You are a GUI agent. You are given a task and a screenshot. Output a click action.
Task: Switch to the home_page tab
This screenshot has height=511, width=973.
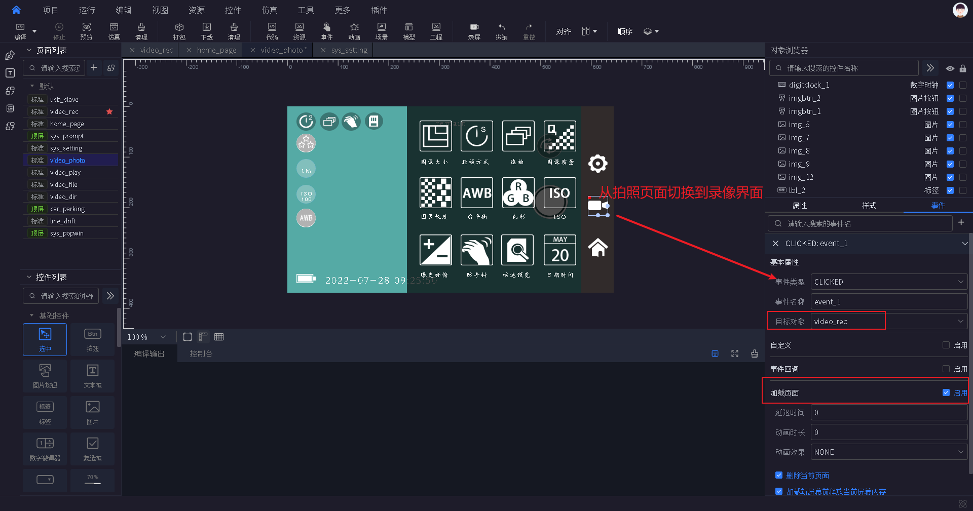pos(216,50)
